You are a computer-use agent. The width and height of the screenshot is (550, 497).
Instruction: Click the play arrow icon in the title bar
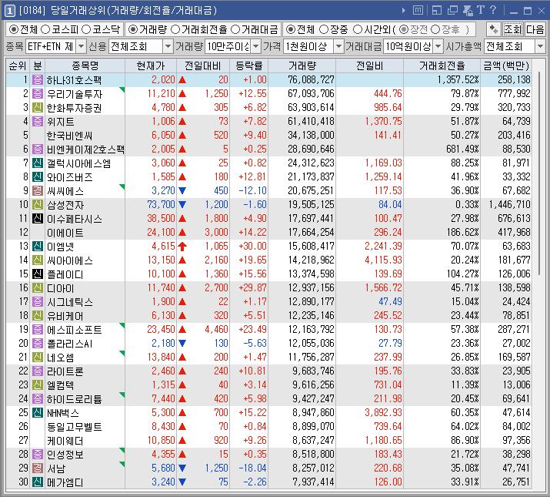[x=404, y=11]
